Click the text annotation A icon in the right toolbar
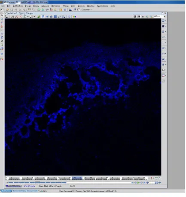 (163, 65)
